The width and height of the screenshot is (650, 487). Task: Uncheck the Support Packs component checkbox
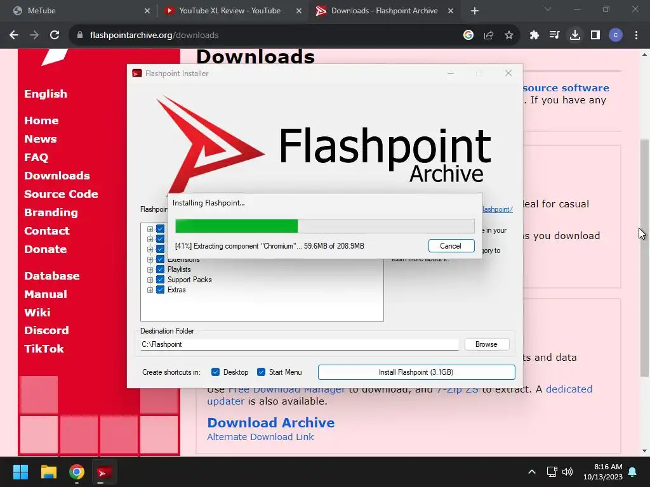pyautogui.click(x=161, y=280)
